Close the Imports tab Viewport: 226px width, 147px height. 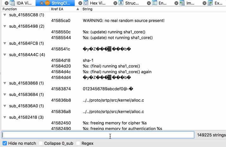(x=176, y=3)
